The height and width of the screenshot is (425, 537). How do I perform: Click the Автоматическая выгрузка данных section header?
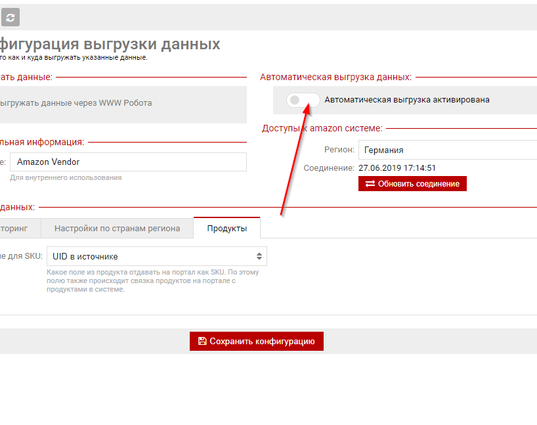[335, 77]
